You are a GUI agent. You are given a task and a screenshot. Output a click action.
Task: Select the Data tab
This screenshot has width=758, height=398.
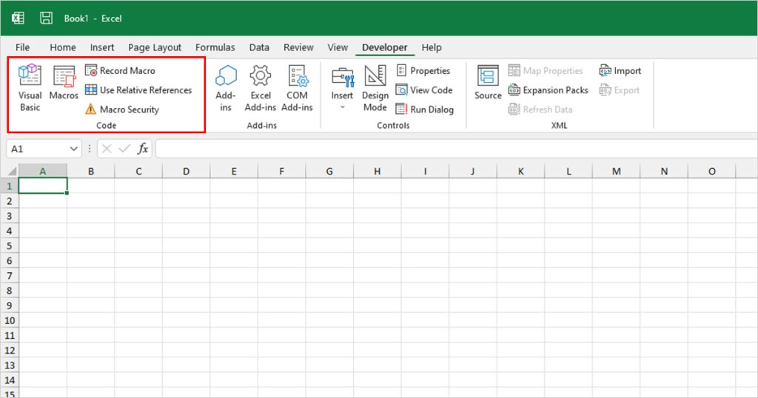point(259,47)
